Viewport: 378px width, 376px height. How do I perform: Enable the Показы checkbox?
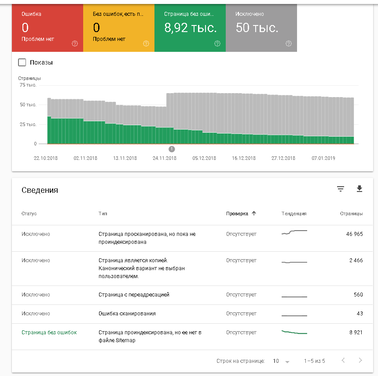click(x=22, y=62)
